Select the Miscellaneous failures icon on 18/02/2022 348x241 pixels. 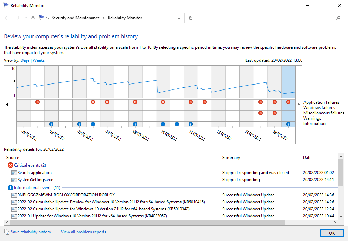click(x=261, y=113)
